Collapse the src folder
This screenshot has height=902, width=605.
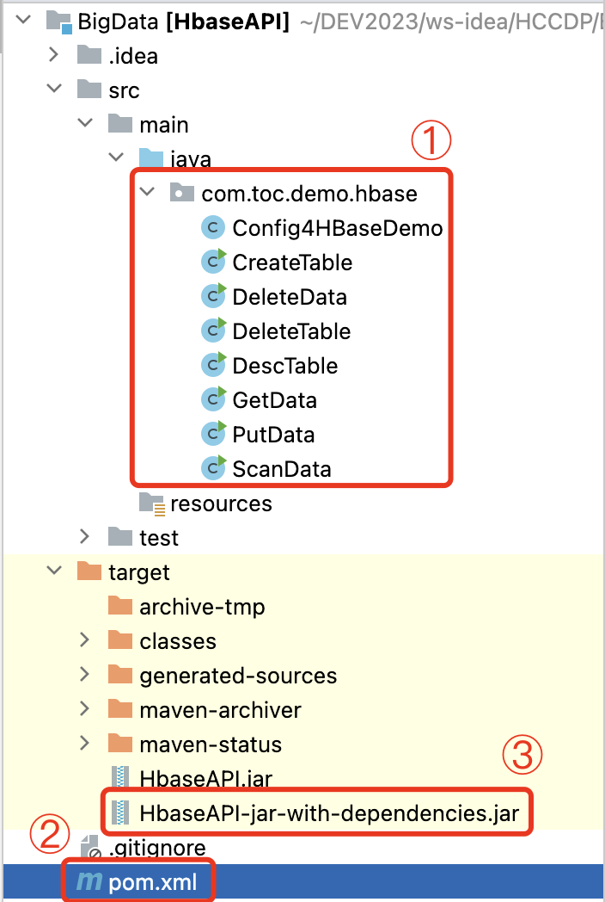(54, 90)
